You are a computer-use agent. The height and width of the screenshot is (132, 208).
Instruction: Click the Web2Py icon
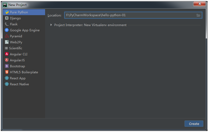7,42
